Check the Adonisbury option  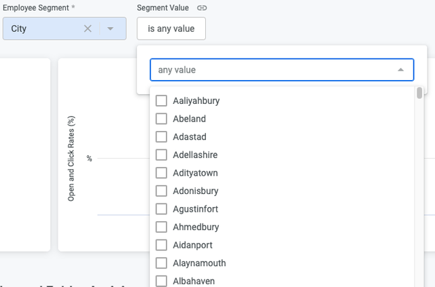click(162, 191)
